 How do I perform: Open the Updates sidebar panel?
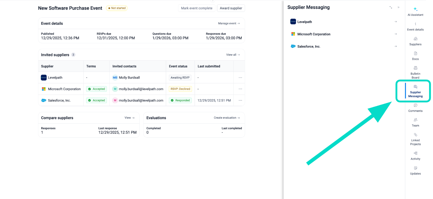pos(415,170)
